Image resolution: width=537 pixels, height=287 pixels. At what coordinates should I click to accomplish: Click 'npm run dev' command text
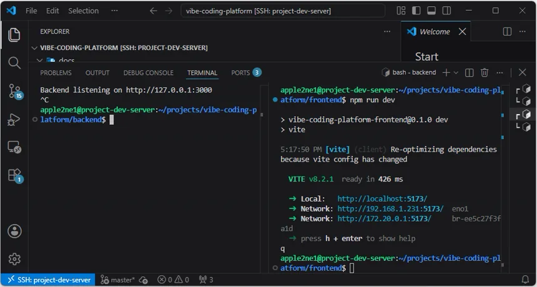(372, 100)
